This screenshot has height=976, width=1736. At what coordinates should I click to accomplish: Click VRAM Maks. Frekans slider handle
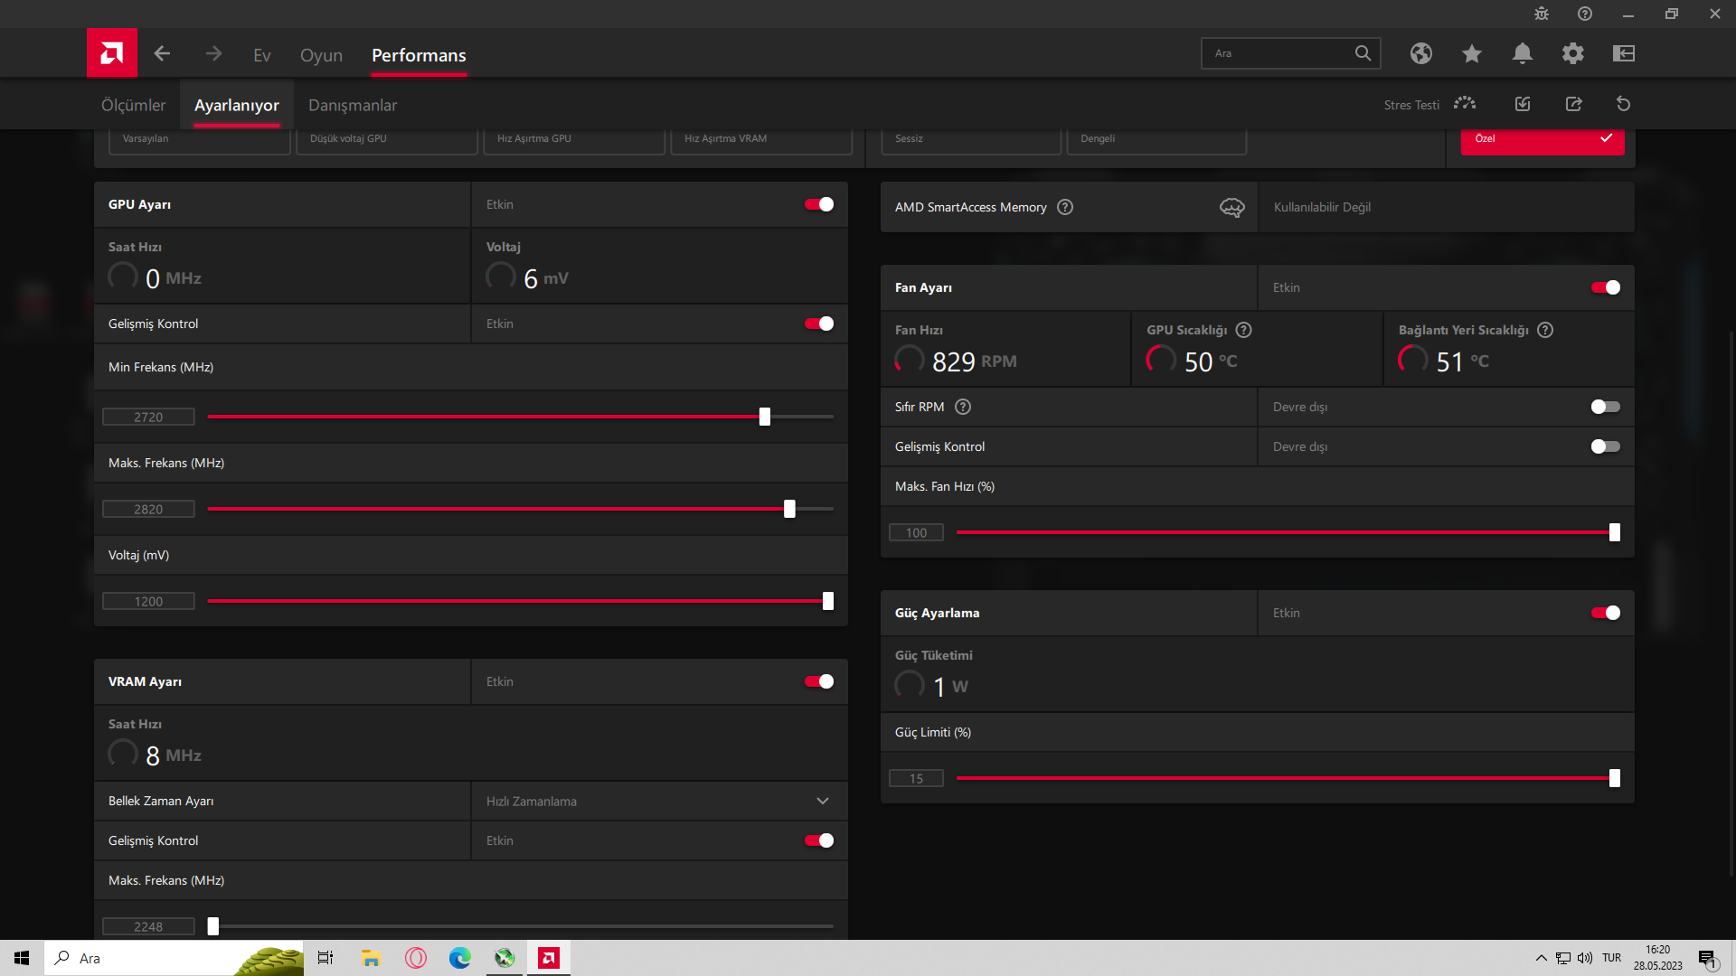(213, 926)
